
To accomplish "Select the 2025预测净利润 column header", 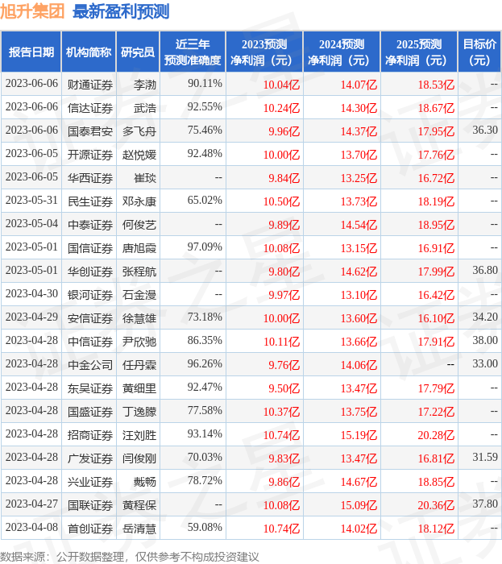I will [419, 52].
